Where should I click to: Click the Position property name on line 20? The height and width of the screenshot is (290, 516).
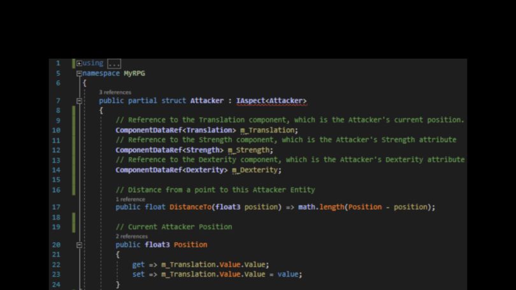190,245
